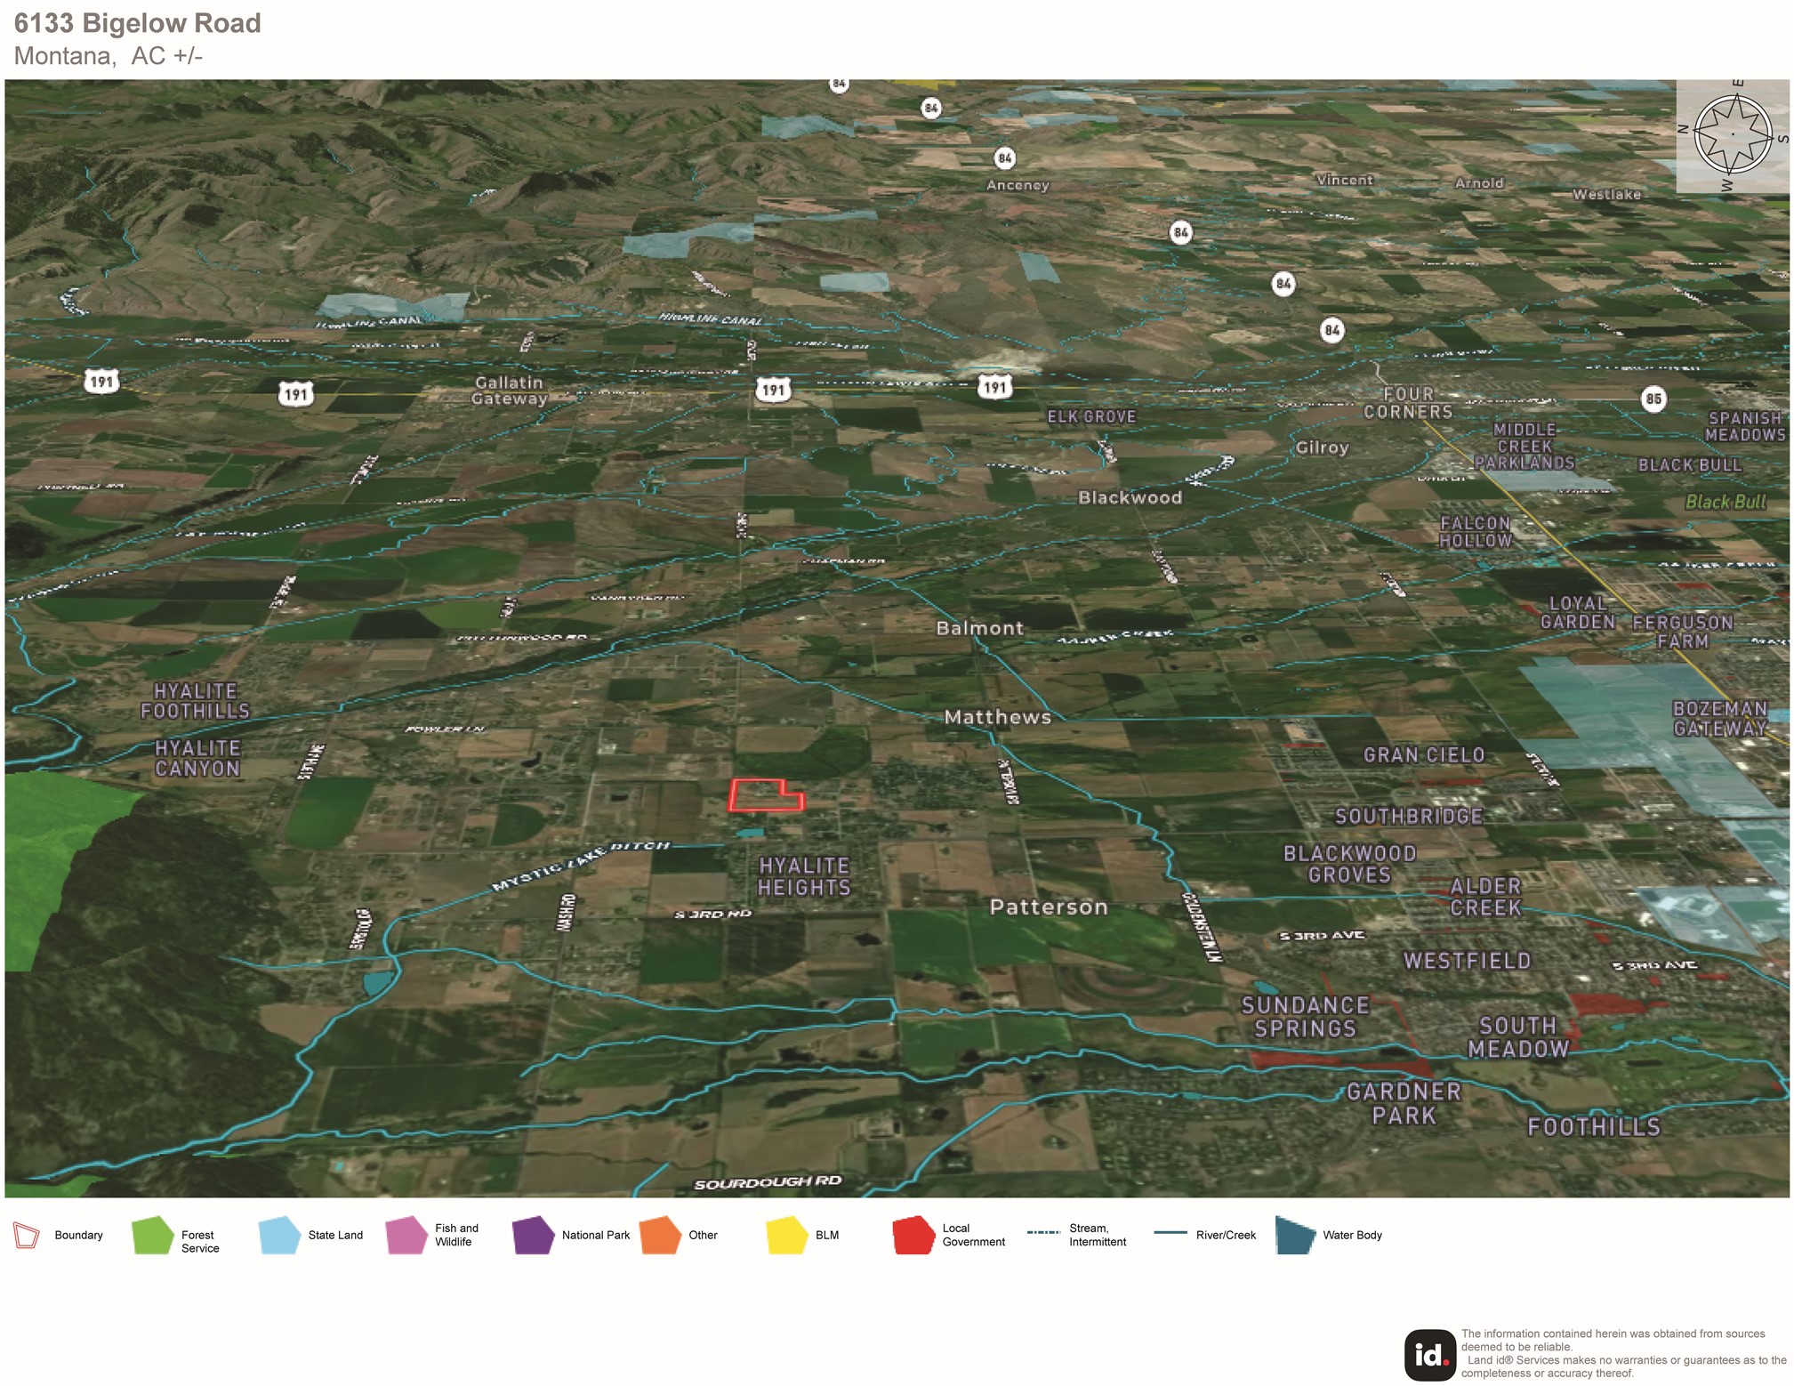Screen dimensions: 1794x1386
Task: Click the Gallatin Gateway place label
Action: pos(509,391)
